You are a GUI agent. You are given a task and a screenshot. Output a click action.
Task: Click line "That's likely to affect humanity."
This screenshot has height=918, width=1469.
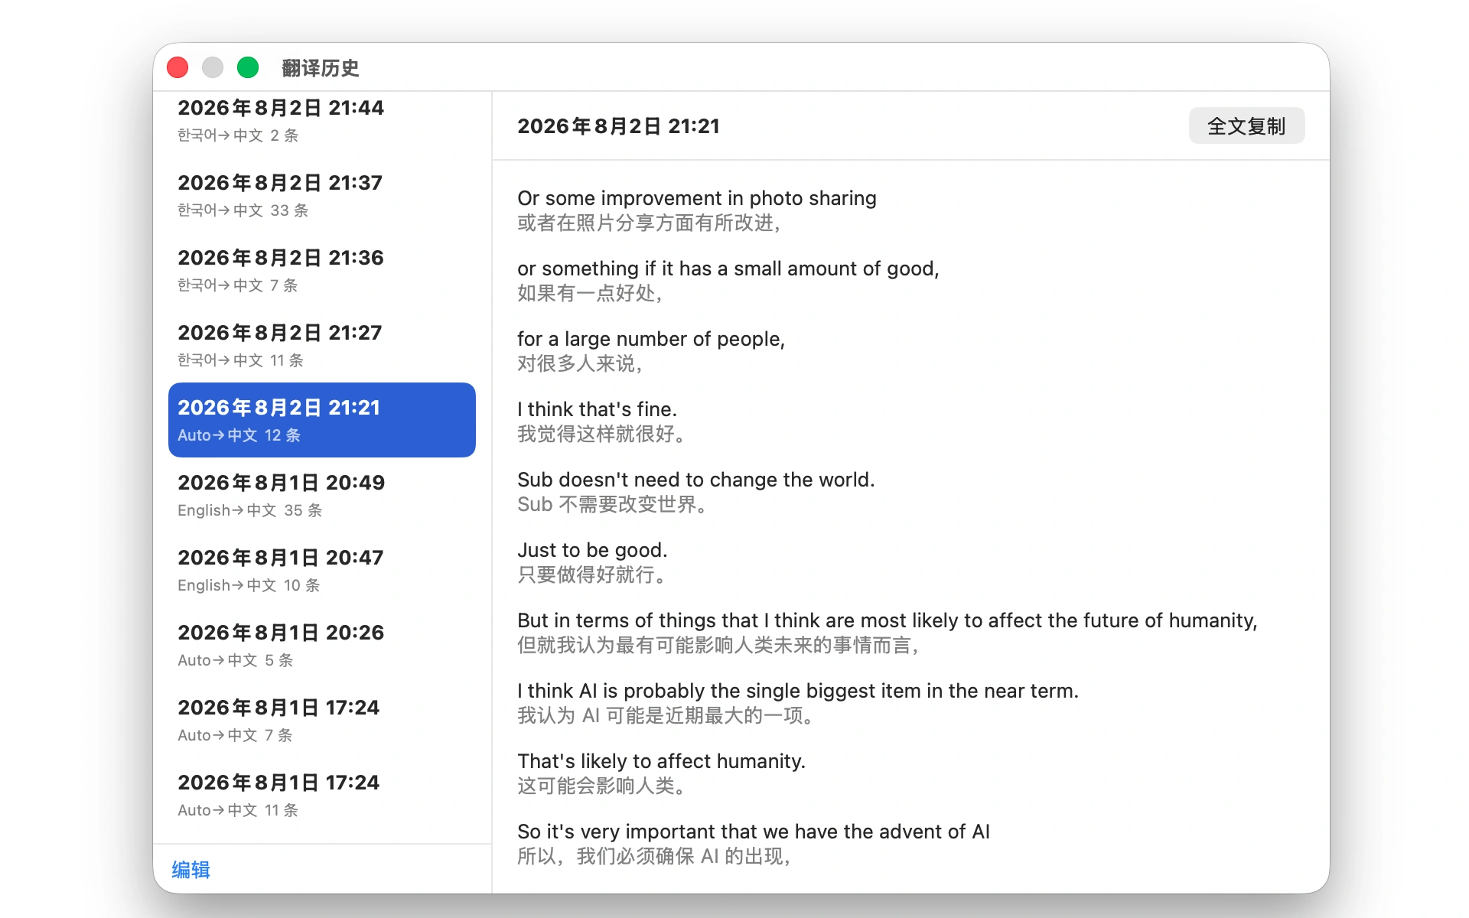[x=661, y=761]
